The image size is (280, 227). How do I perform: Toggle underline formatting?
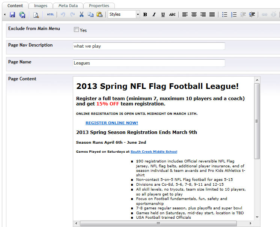click(163, 15)
